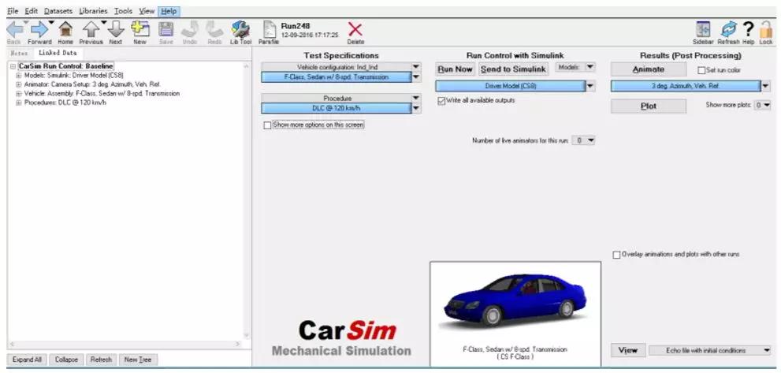Click the Forward arrow icon
Image resolution: width=781 pixels, height=373 pixels.
tap(39, 30)
